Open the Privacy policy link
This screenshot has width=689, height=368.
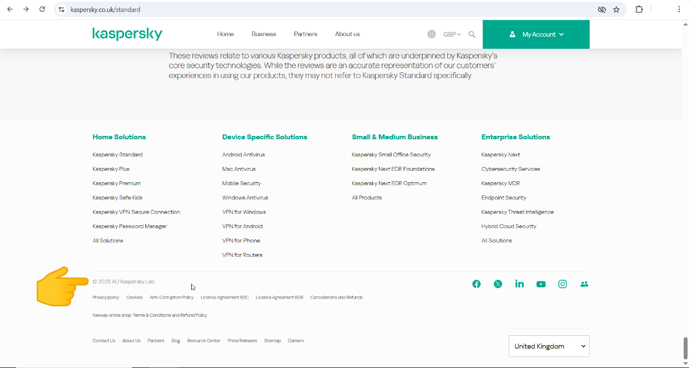tap(106, 297)
